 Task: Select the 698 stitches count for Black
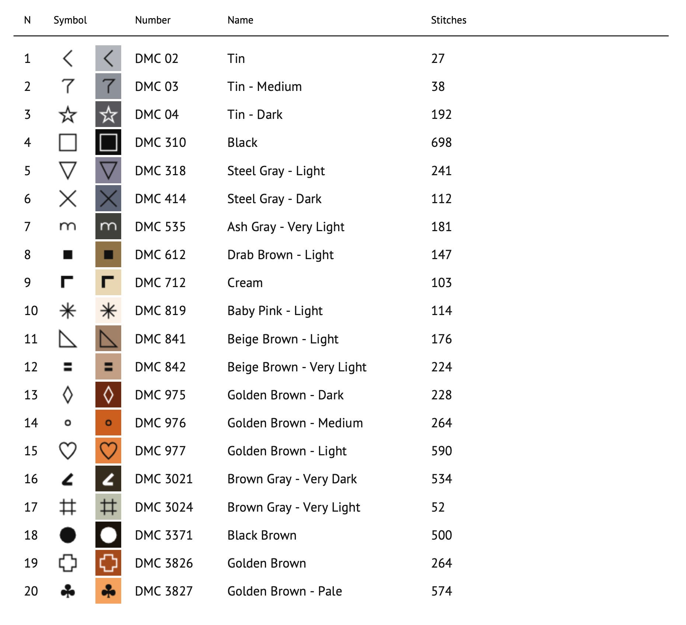[441, 142]
